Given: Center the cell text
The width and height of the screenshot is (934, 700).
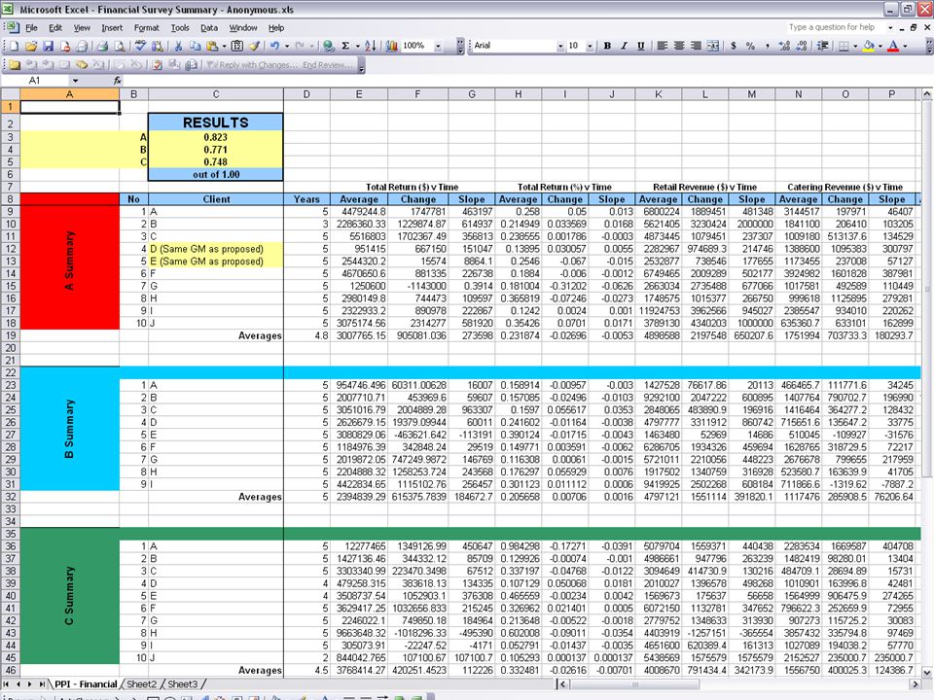Looking at the screenshot, I should (x=678, y=46).
